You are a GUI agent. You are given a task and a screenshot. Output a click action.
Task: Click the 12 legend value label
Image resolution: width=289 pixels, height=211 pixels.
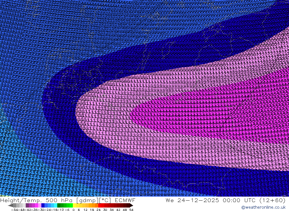pyautogui.click(x=86, y=210)
